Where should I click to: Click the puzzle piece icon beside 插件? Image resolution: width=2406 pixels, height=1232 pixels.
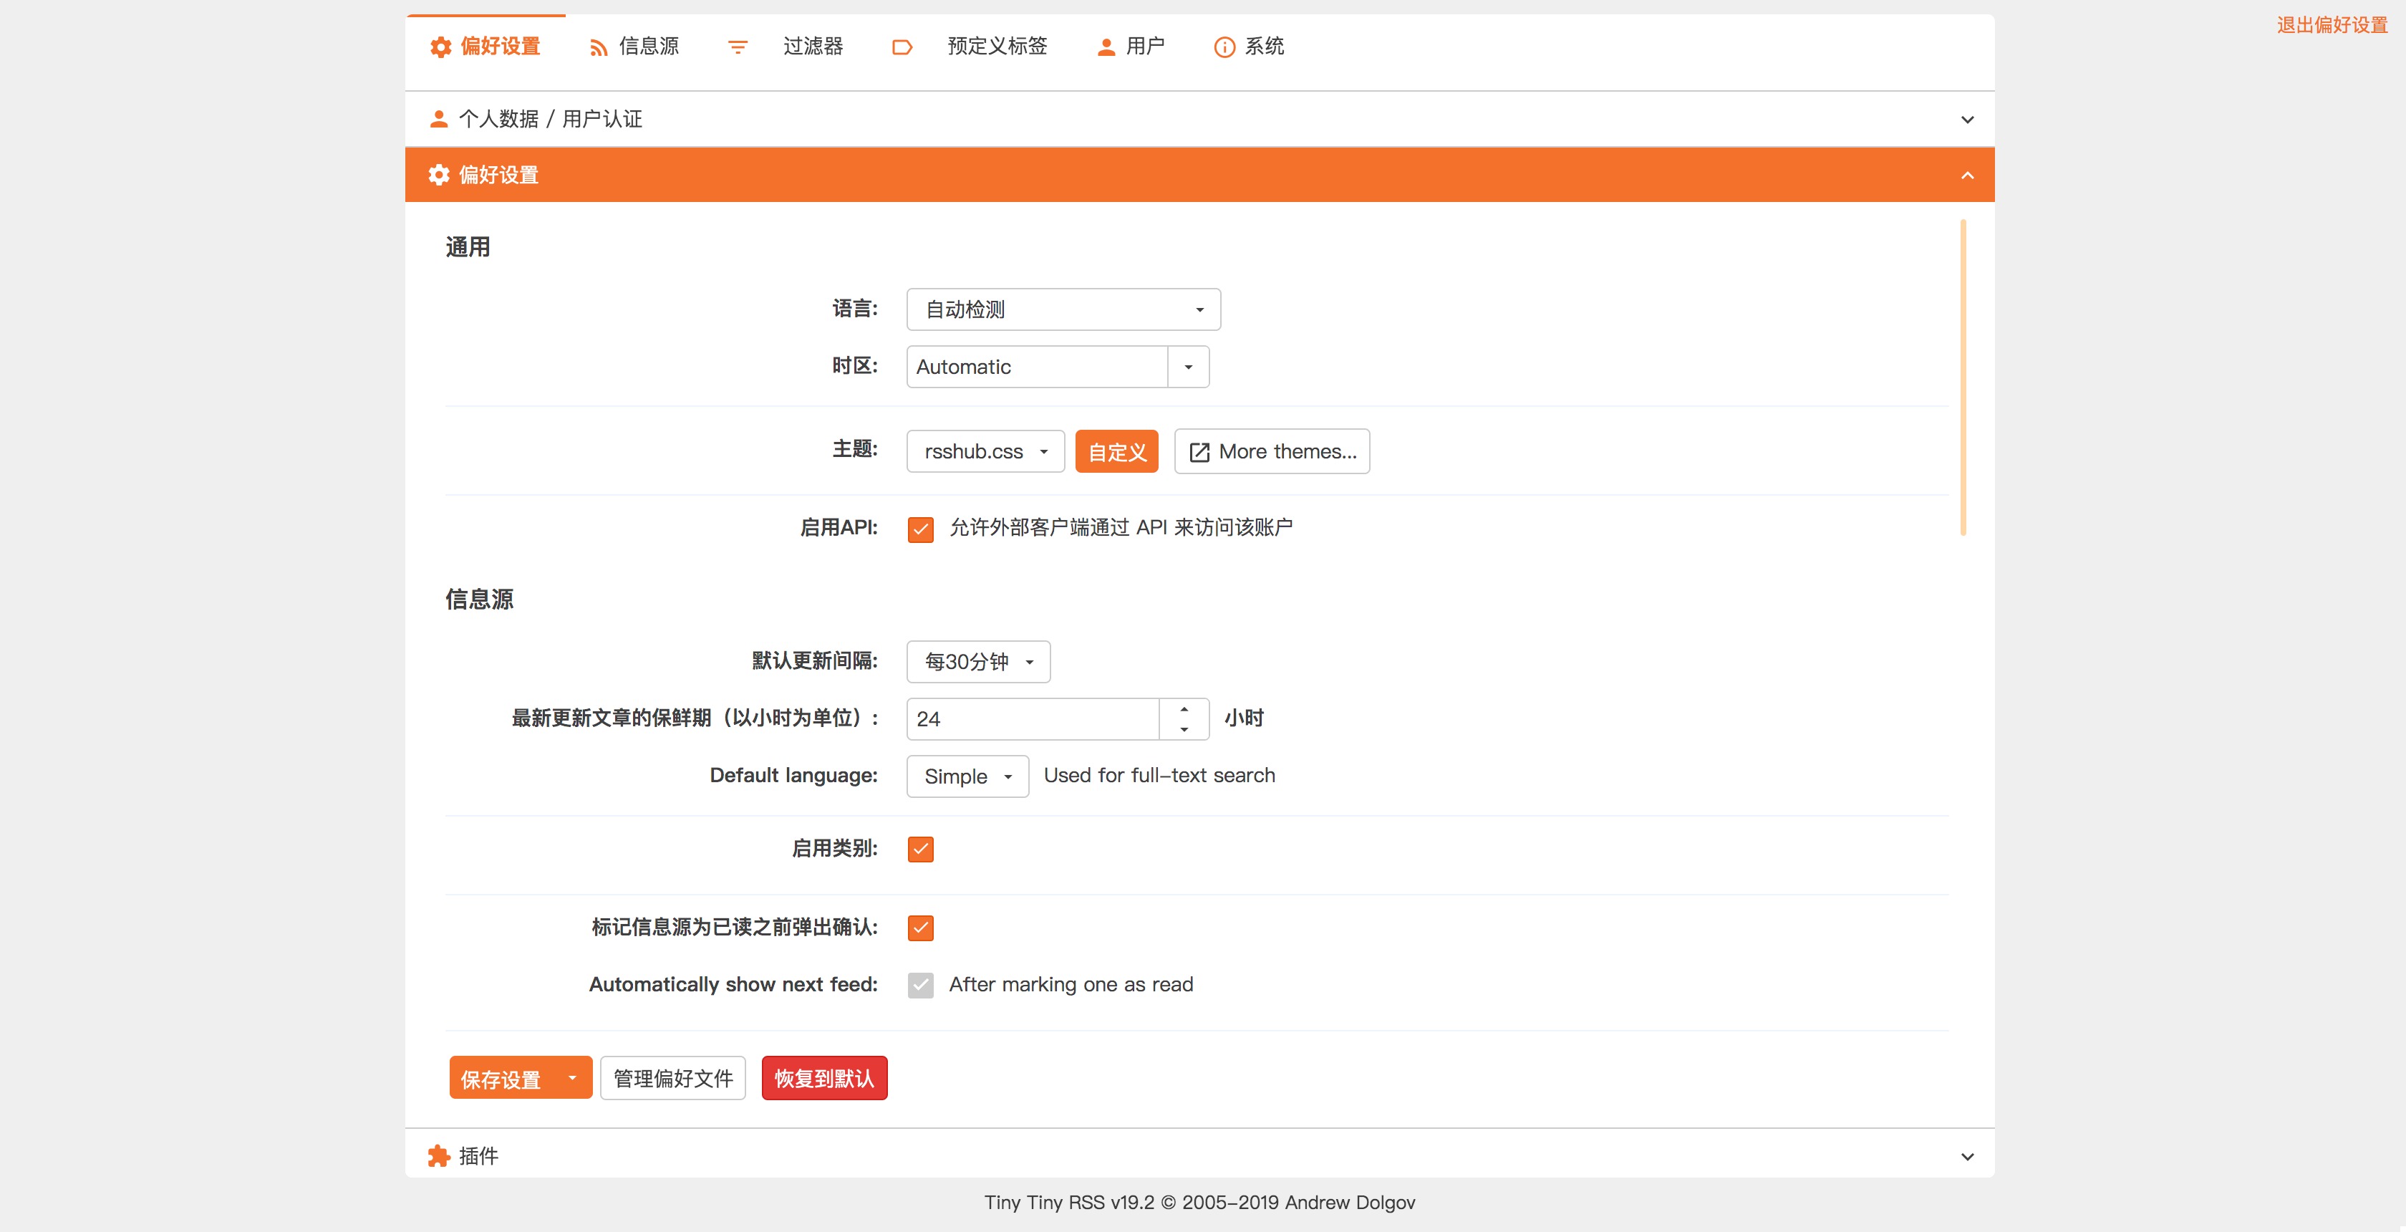coord(438,1156)
